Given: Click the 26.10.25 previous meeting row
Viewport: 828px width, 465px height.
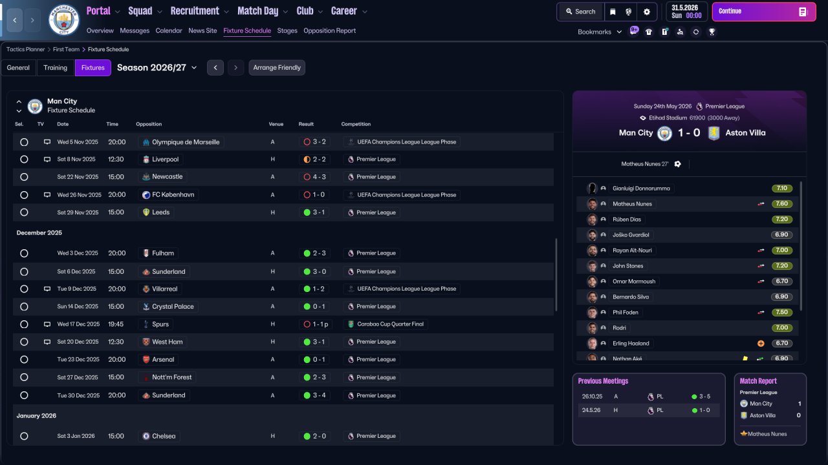Looking at the screenshot, I should click(649, 397).
